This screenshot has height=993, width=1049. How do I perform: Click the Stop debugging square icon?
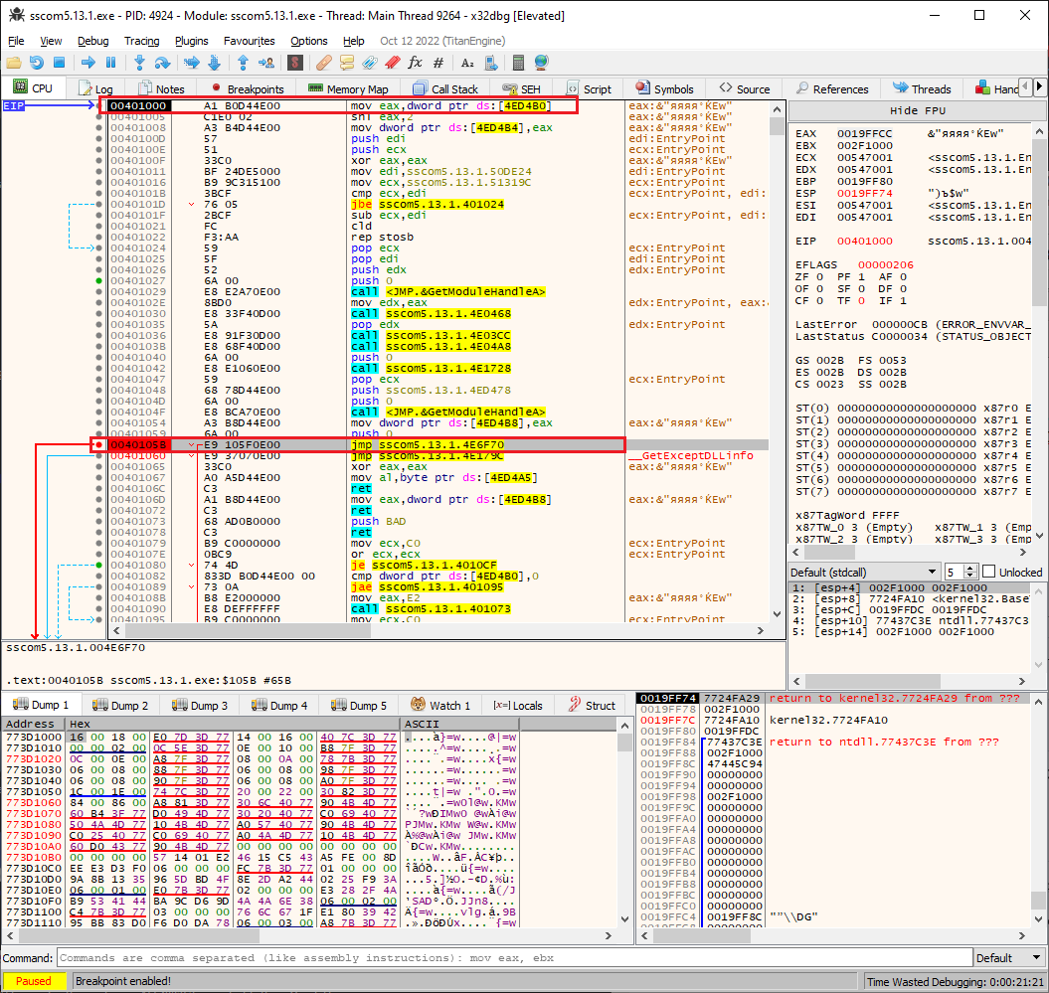coord(60,63)
